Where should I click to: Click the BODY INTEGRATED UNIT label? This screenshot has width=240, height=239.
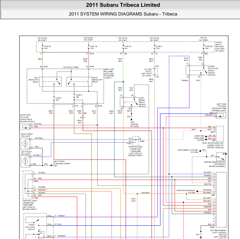[x=213, y=145]
